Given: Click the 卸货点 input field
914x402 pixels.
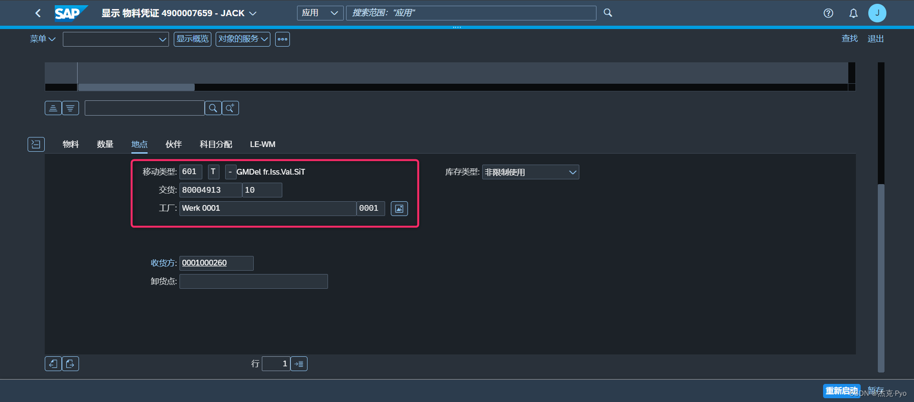Looking at the screenshot, I should click(253, 281).
